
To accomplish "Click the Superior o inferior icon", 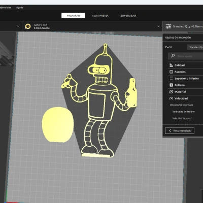I will [171, 79].
